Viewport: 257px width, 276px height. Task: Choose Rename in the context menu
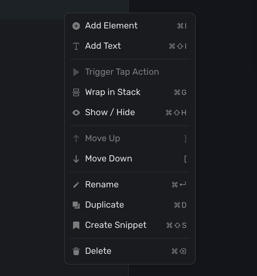[102, 185]
